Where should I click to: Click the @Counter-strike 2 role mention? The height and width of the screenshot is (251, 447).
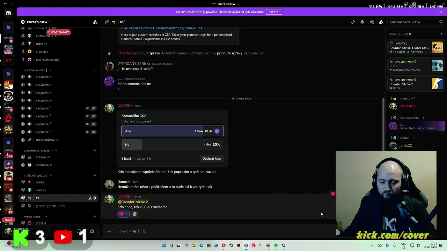[133, 202]
